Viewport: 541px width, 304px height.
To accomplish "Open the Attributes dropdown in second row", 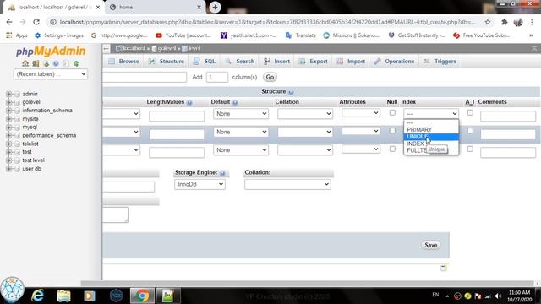I will [x=361, y=131].
